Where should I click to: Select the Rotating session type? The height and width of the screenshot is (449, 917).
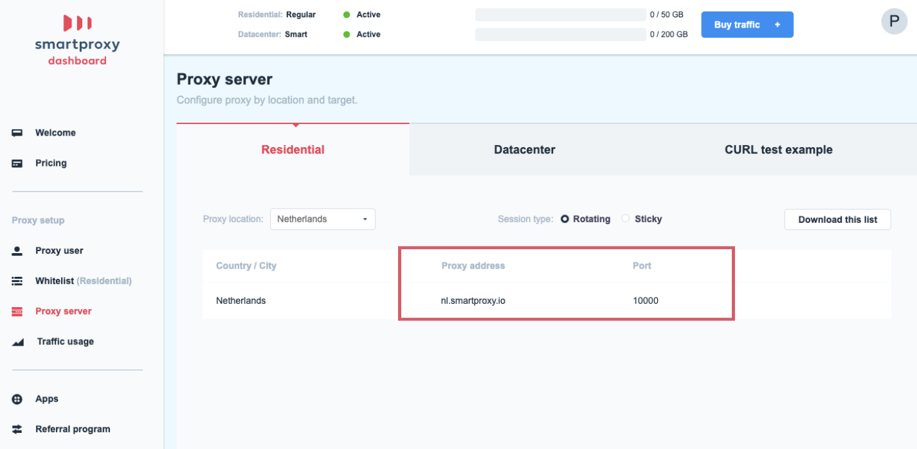coord(585,219)
